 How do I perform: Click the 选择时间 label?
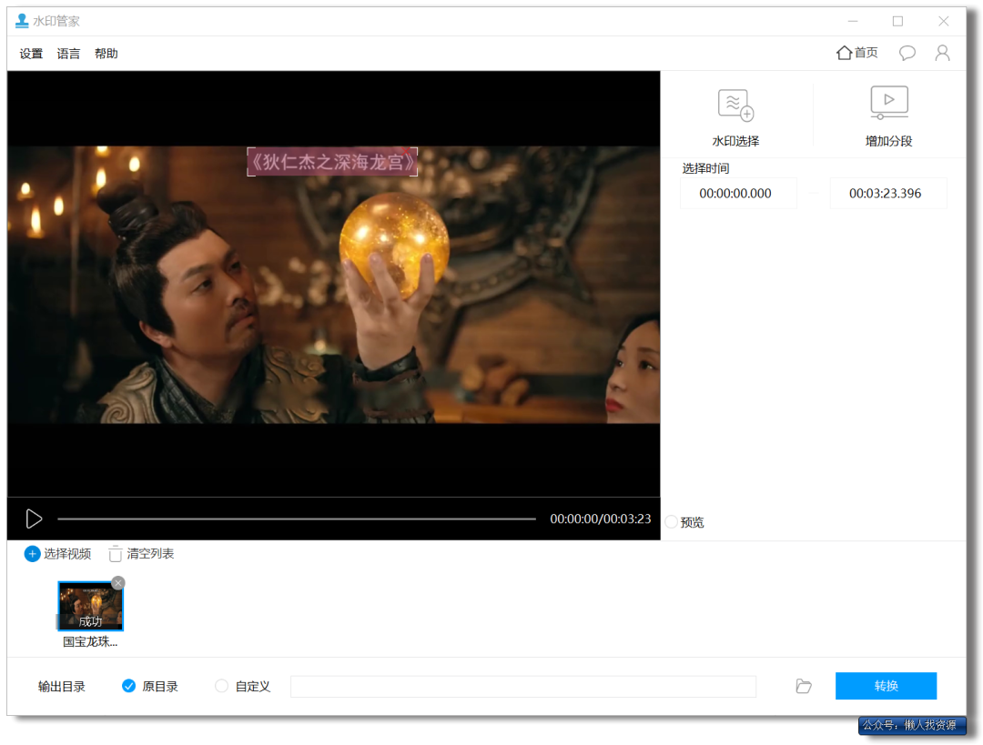point(705,168)
